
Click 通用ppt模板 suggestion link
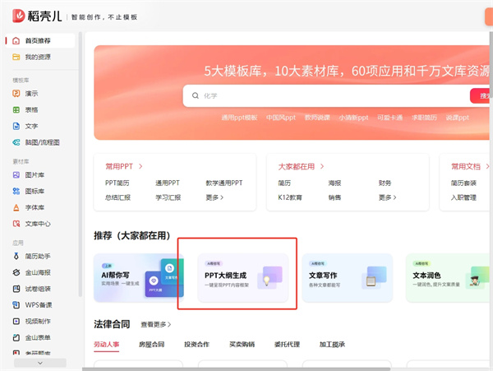(x=239, y=118)
